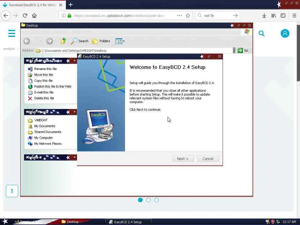The width and height of the screenshot is (300, 225).
Task: Open Uptodown user account icon
Action: (x=285, y=33)
